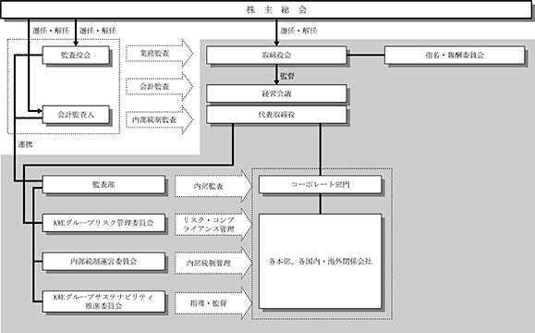Viewport: 535px width, 333px height.
Task: Click the 内部監査 dotted arrow
Action: pyautogui.click(x=213, y=186)
